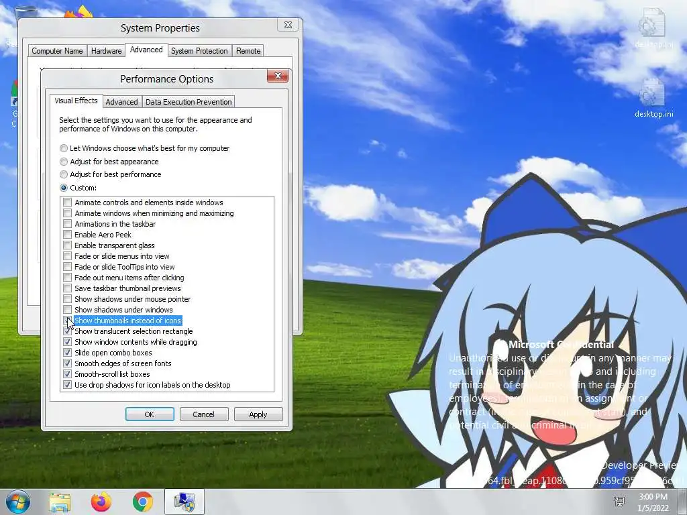Close the System Properties window
This screenshot has height=515, width=687.
pyautogui.click(x=288, y=25)
